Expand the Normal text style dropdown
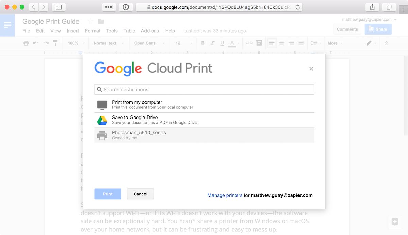This screenshot has height=235, width=408. click(x=108, y=43)
